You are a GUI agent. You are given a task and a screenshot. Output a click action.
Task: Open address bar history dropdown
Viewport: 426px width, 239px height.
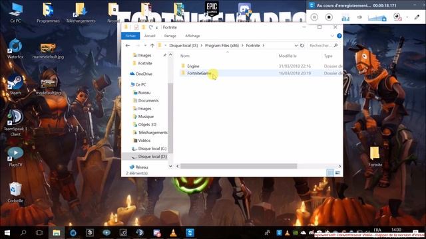click(296, 46)
